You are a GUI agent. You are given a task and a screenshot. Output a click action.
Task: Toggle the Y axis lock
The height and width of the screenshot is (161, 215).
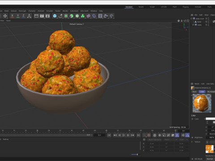click(x=18, y=16)
